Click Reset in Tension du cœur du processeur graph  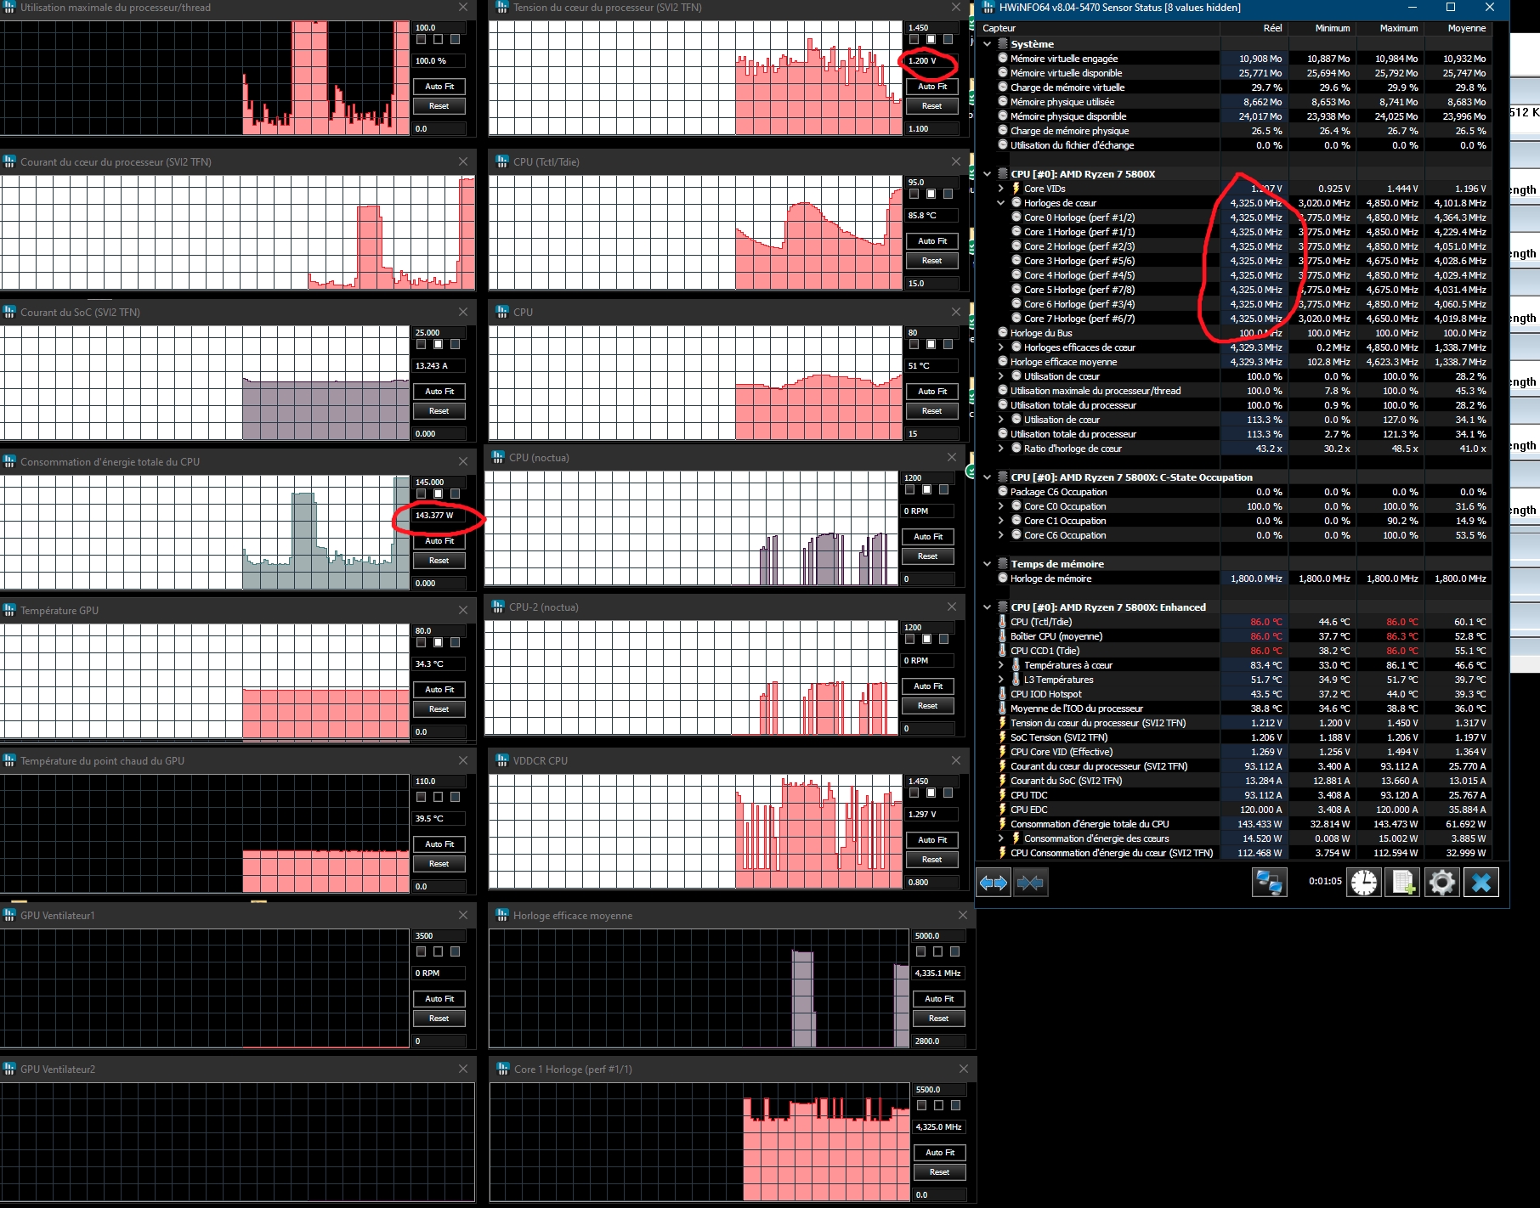(932, 106)
